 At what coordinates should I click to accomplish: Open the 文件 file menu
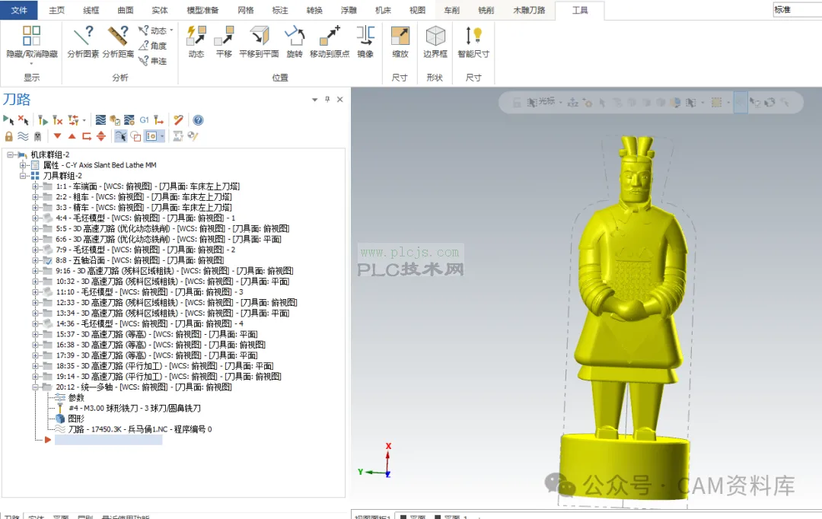(x=19, y=10)
